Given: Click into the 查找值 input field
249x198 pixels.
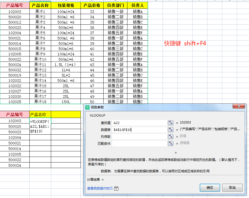Looking at the screenshot, I should (140, 123).
